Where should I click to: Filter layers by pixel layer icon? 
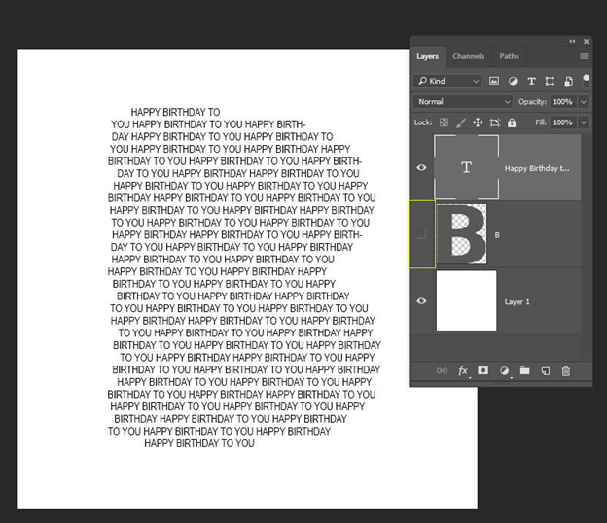(x=494, y=81)
